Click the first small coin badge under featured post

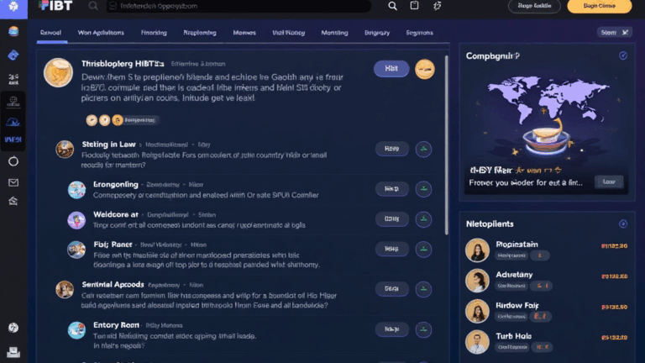[92, 120]
